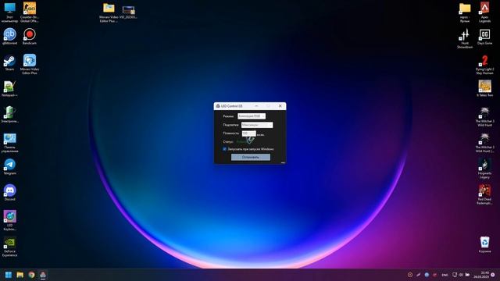Open Hunt Showdown desktop shortcut
The height and width of the screenshot is (281, 500).
(465, 38)
